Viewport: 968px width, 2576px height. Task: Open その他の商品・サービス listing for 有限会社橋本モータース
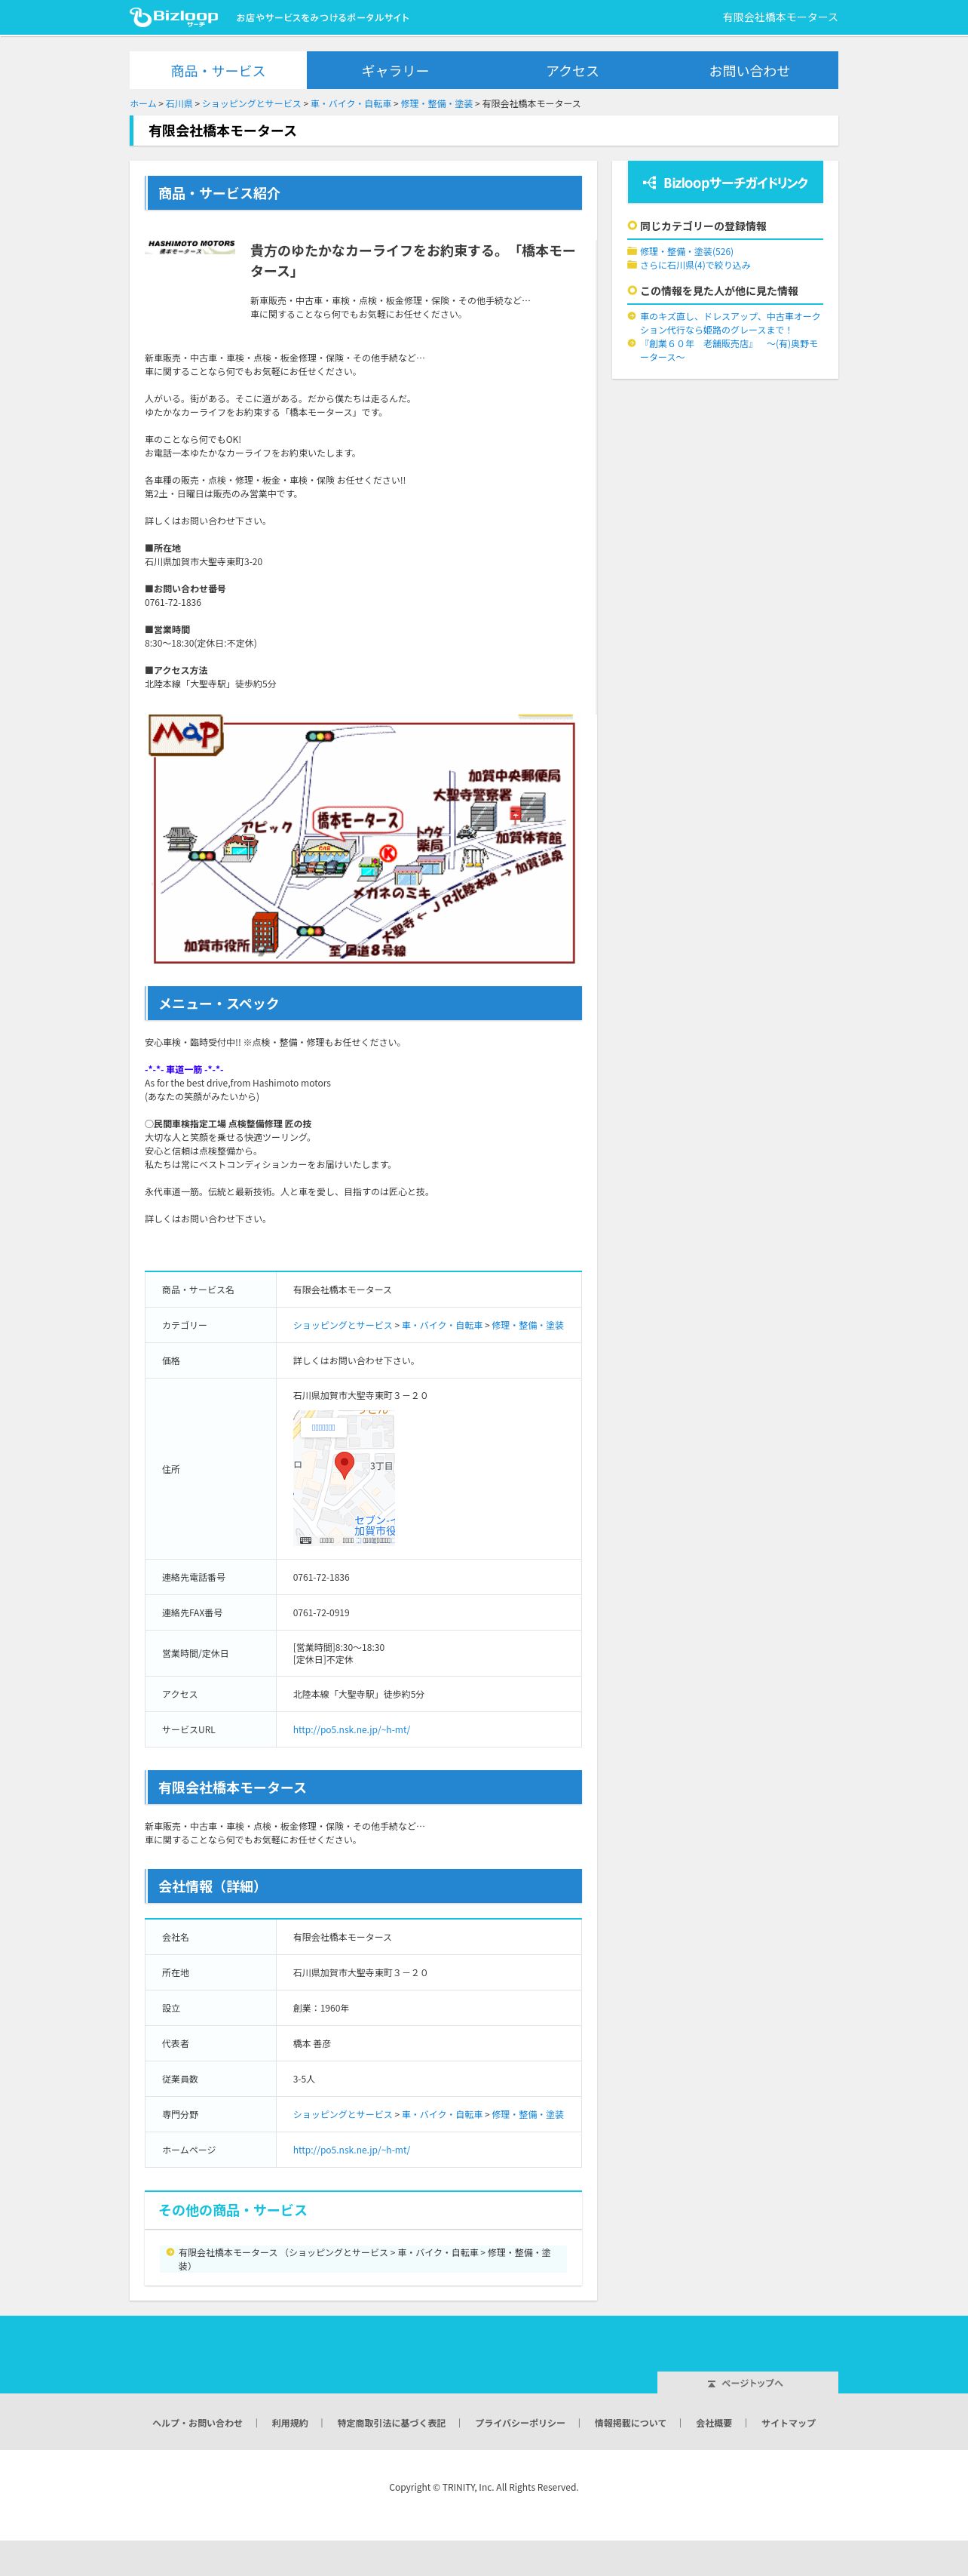365,2259
